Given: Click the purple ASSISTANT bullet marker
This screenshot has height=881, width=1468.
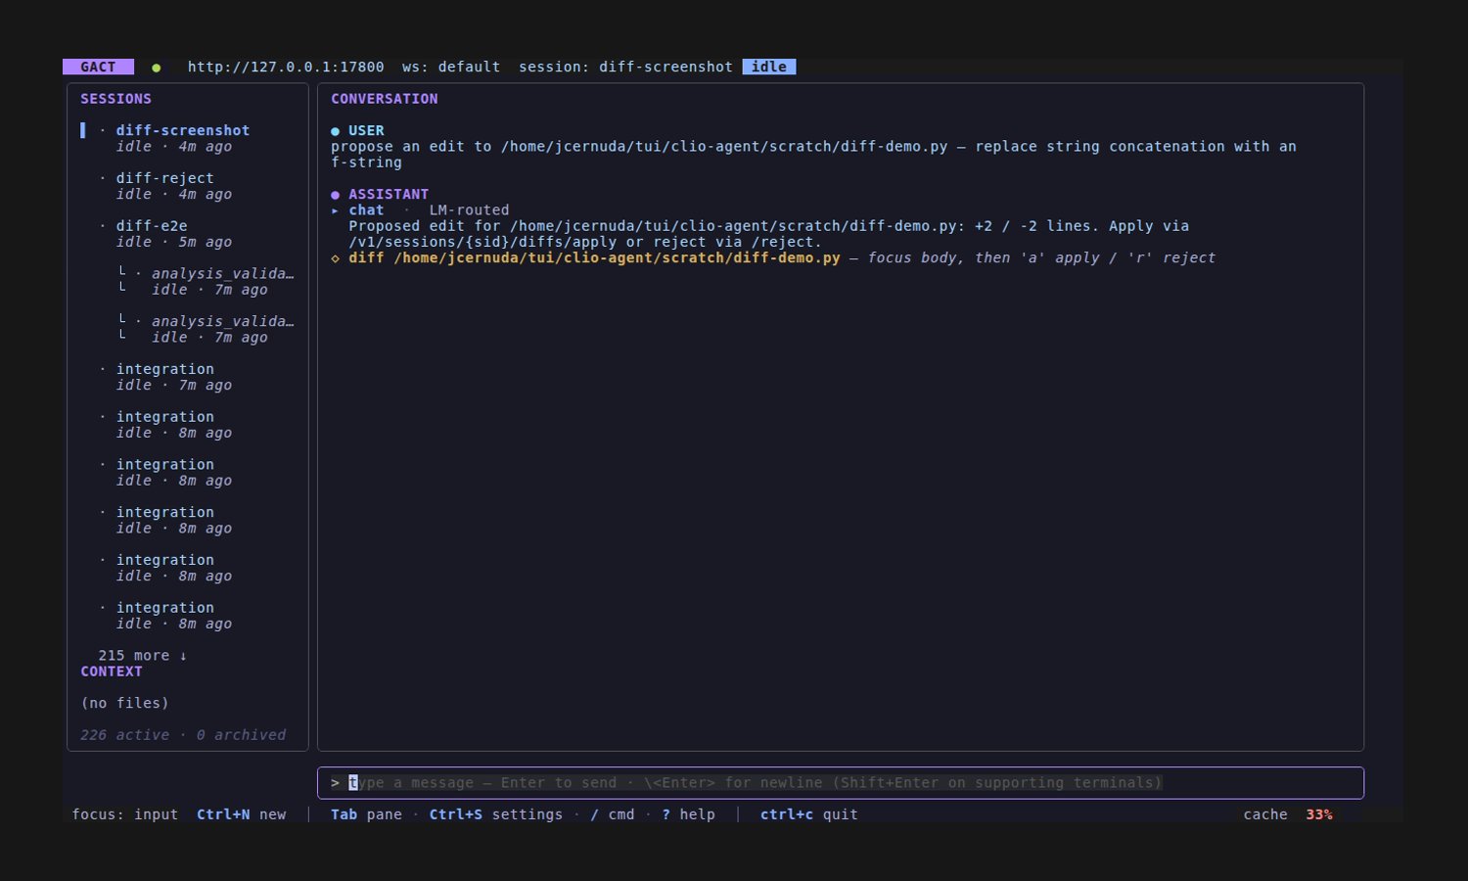Looking at the screenshot, I should click(x=336, y=194).
